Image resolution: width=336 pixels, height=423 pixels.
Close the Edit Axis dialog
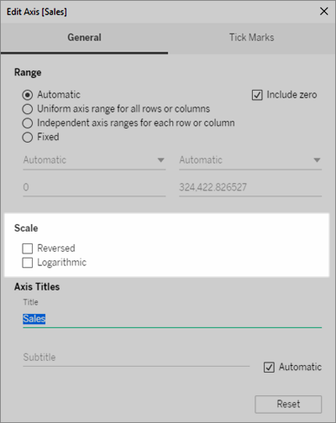(323, 12)
